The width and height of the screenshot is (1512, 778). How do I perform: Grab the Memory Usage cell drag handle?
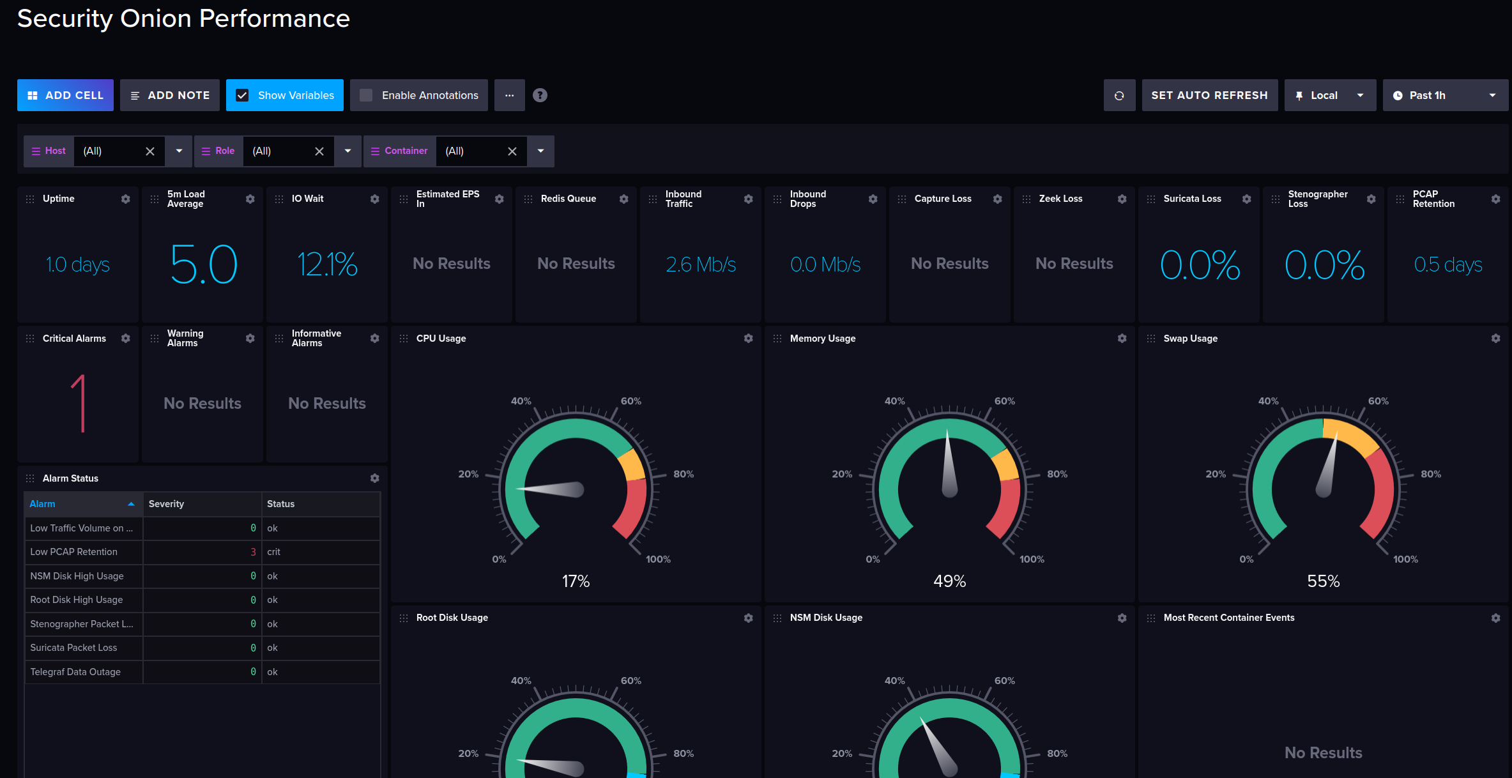[777, 339]
